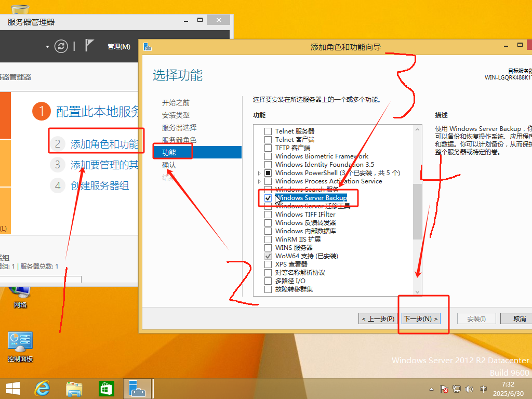Open the notifications flag in Server Manager
The height and width of the screenshot is (399, 532).
point(89,46)
